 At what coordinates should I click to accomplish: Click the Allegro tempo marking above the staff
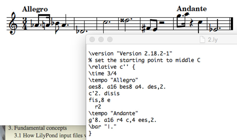pyautogui.click(x=35, y=9)
